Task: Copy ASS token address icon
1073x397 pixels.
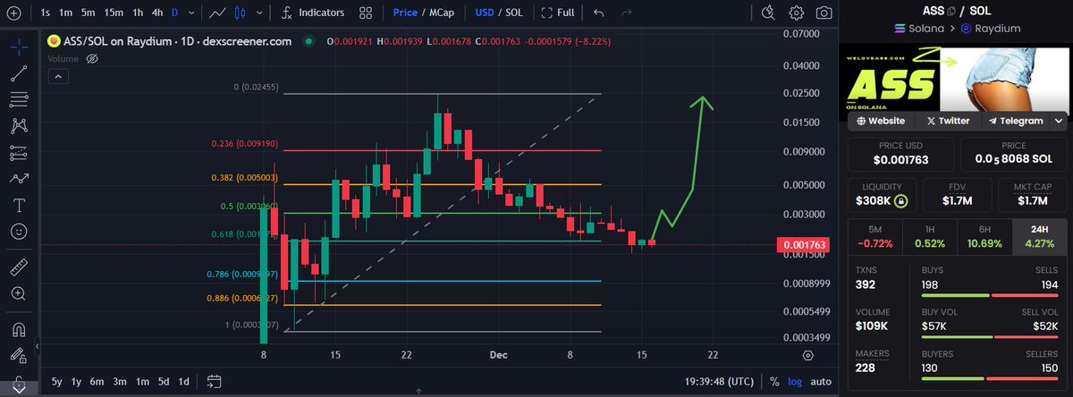Action: 951,11
